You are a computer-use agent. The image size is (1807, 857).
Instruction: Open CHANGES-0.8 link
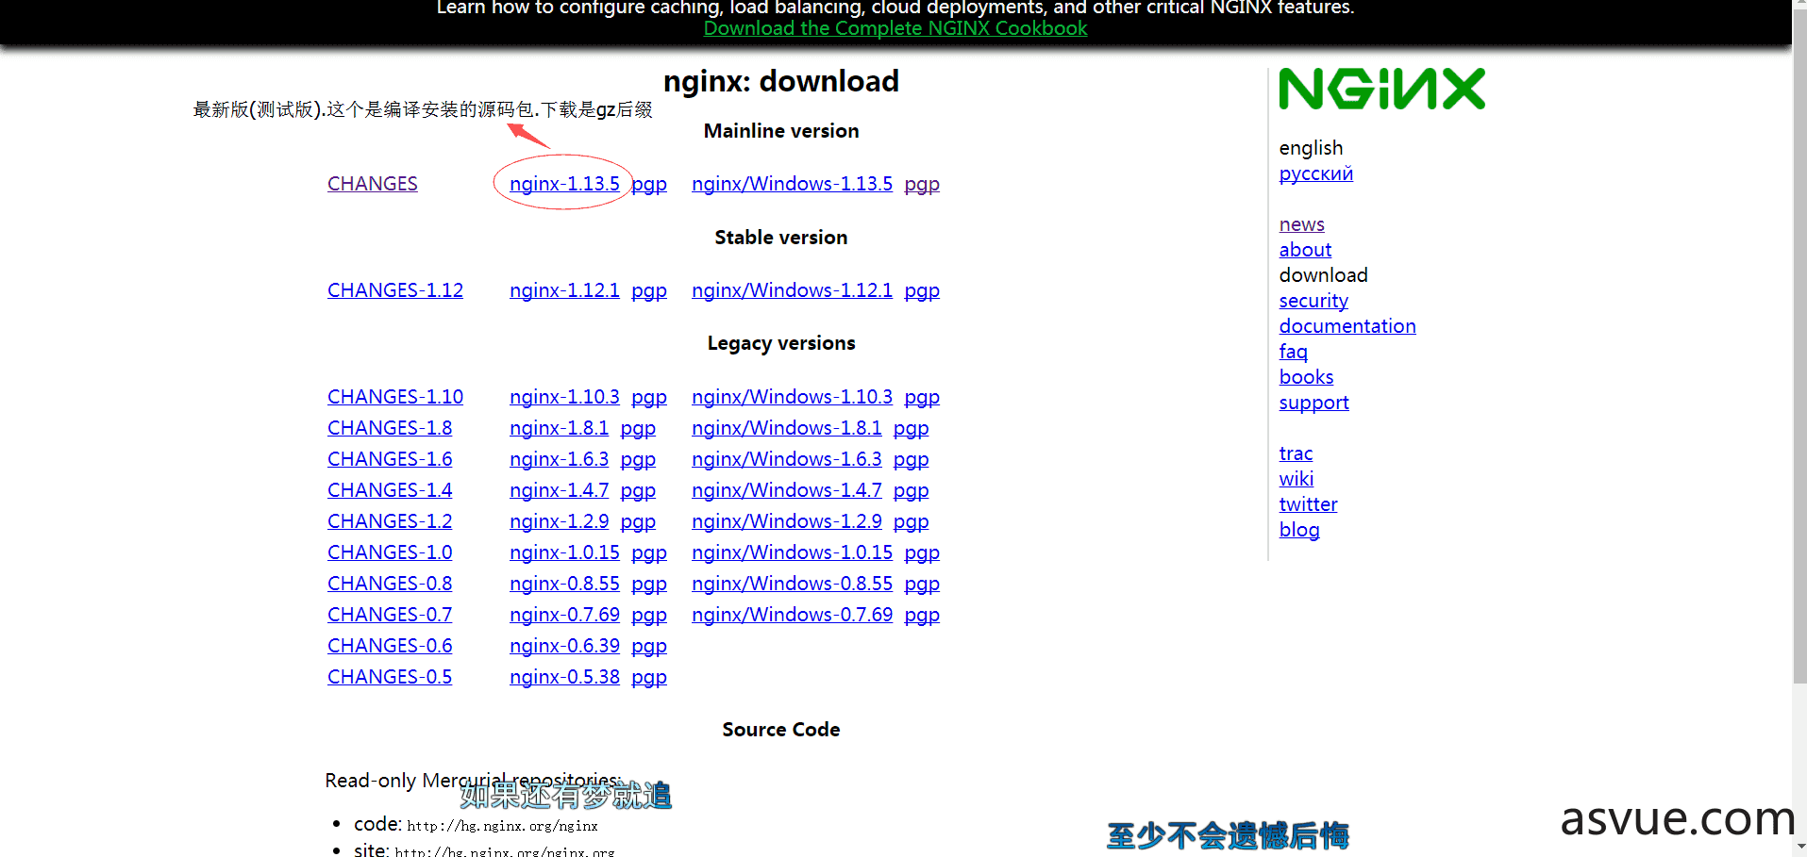(x=390, y=584)
